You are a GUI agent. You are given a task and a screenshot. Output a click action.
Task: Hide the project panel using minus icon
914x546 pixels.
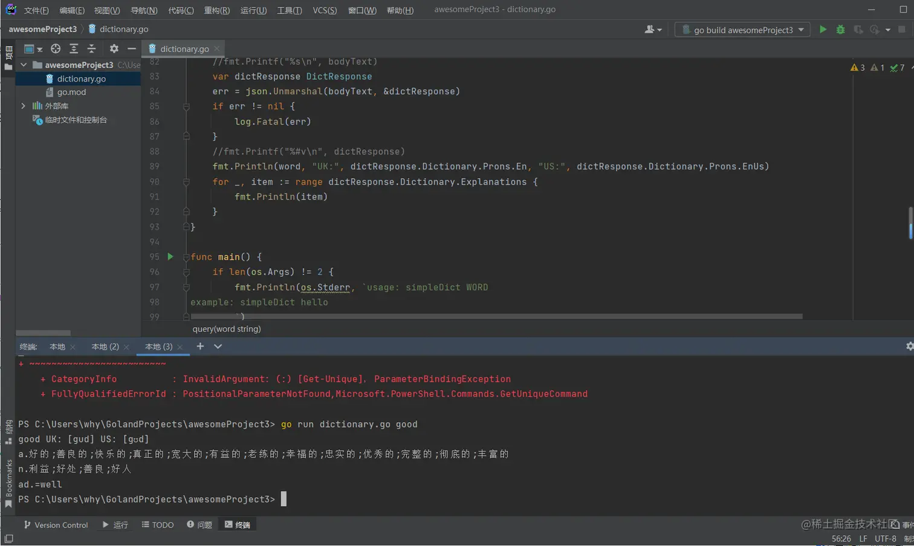coord(132,48)
